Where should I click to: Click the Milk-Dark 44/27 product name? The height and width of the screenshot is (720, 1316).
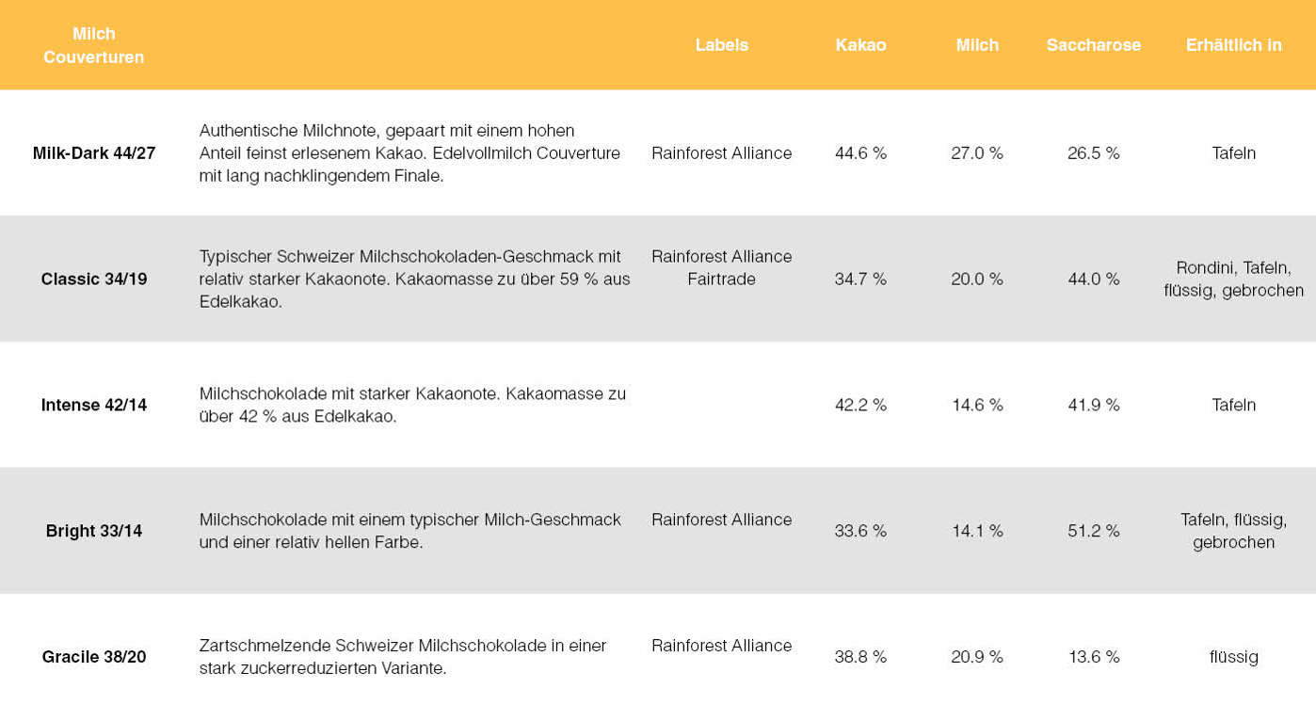(x=94, y=152)
